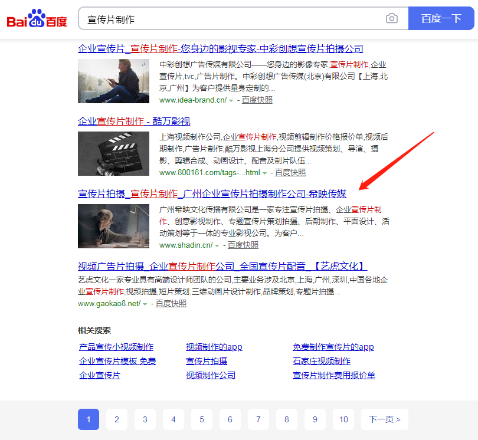Click 下一页 next page button
Screen dimensions: 478x440
pos(385,419)
